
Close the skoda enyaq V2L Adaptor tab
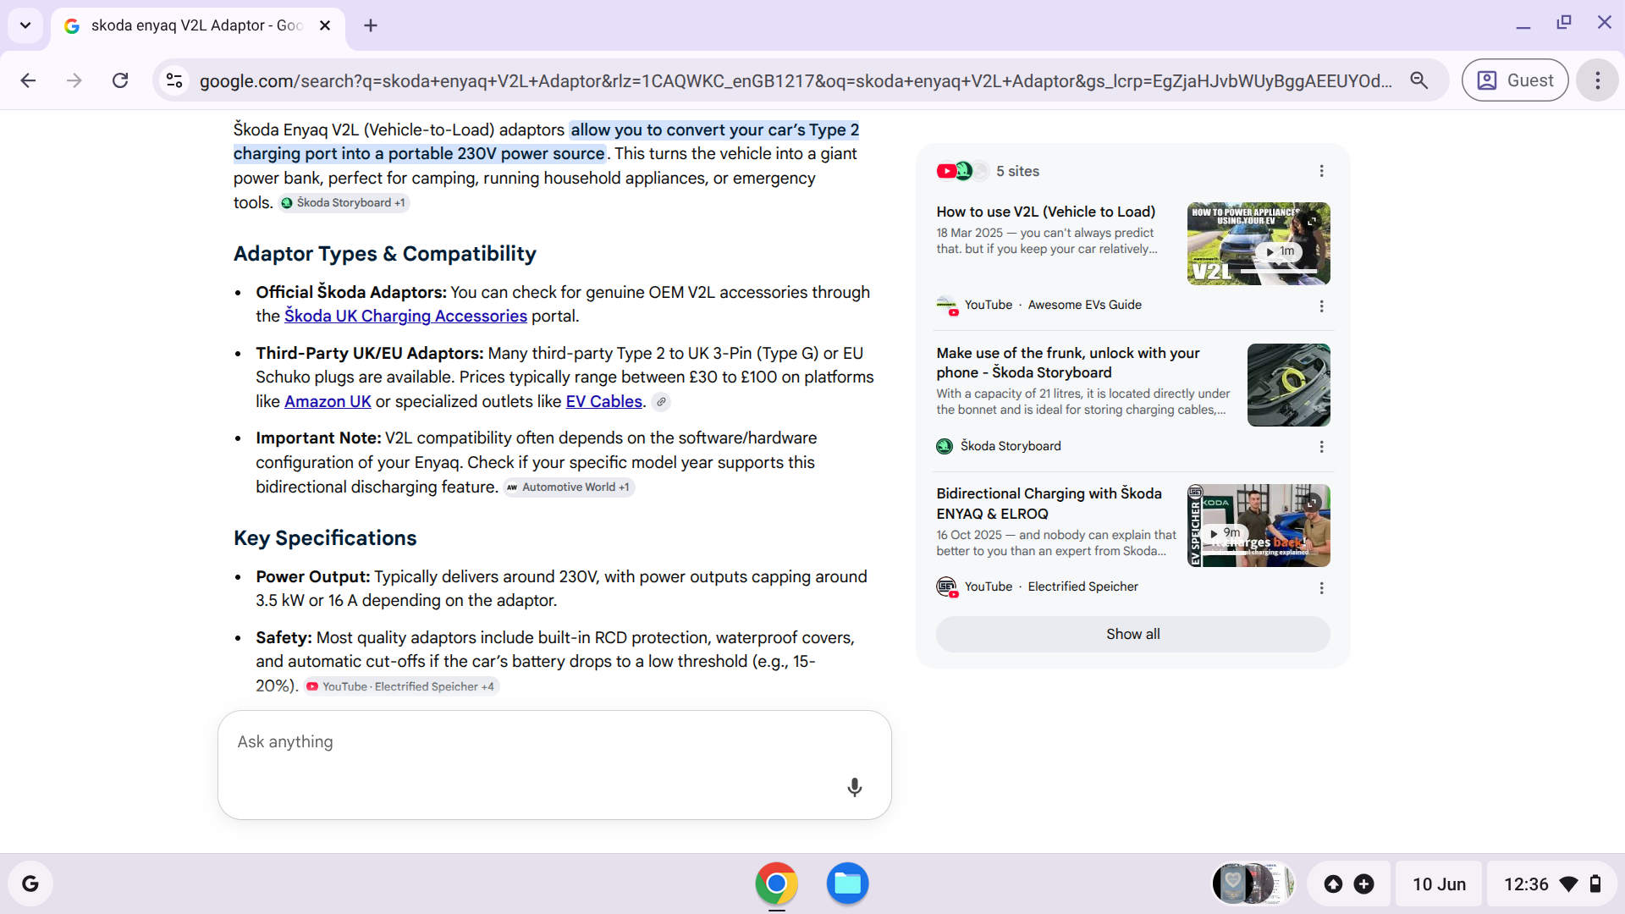coord(325,25)
